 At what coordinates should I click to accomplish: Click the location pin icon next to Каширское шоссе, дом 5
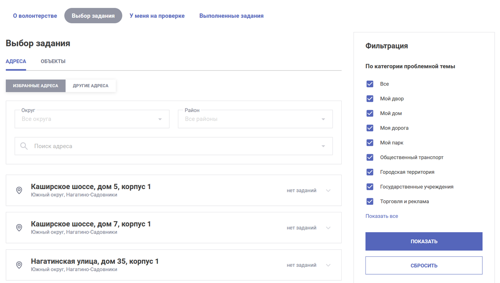pyautogui.click(x=19, y=190)
